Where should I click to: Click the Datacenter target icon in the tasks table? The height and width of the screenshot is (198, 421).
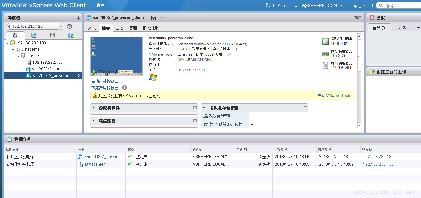click(80, 164)
